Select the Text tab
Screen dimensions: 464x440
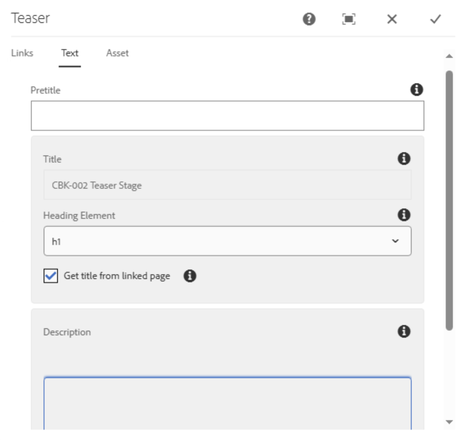[70, 53]
